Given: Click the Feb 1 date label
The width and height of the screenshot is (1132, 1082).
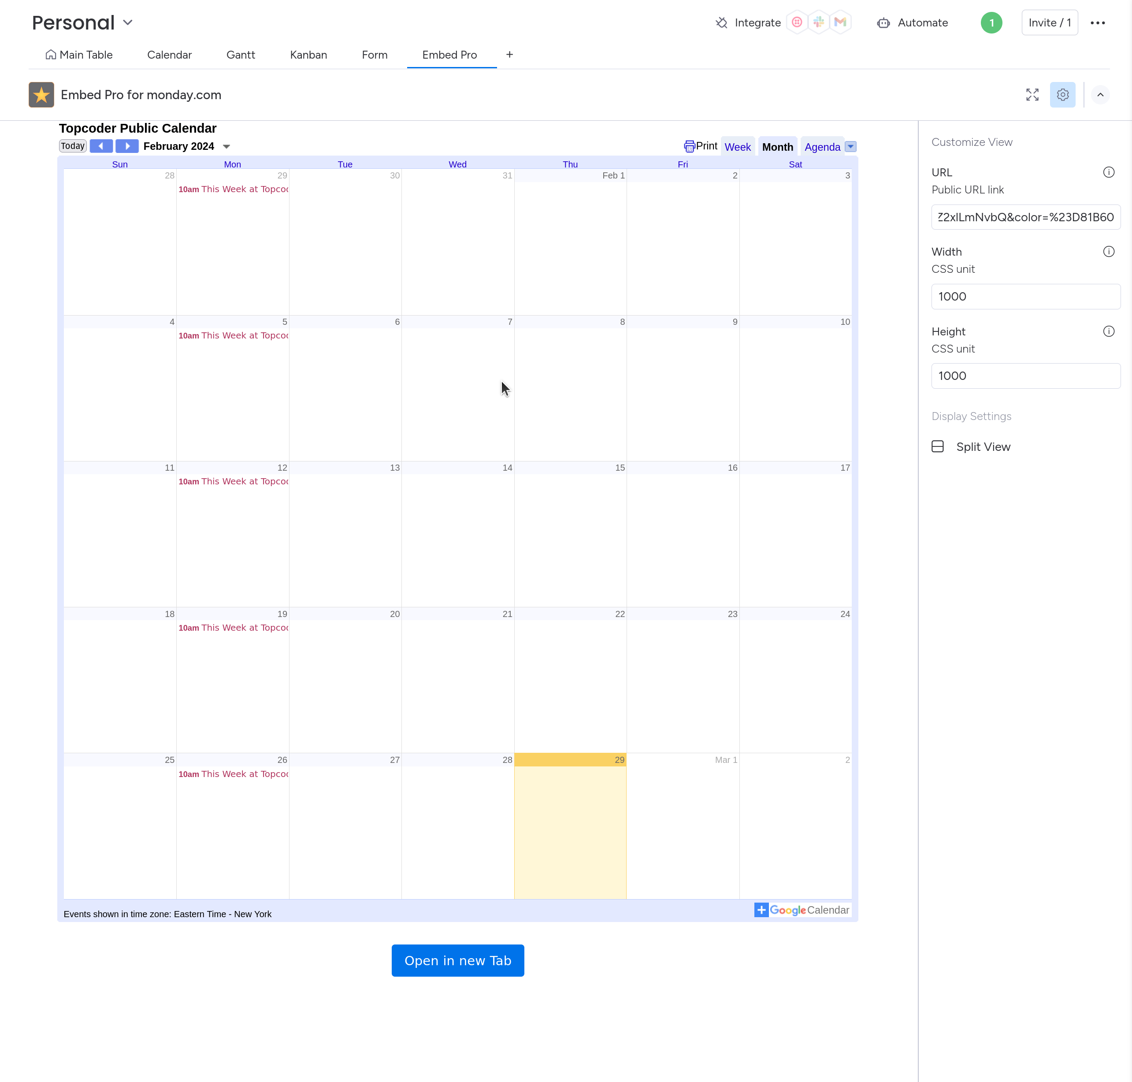Looking at the screenshot, I should tap(613, 175).
